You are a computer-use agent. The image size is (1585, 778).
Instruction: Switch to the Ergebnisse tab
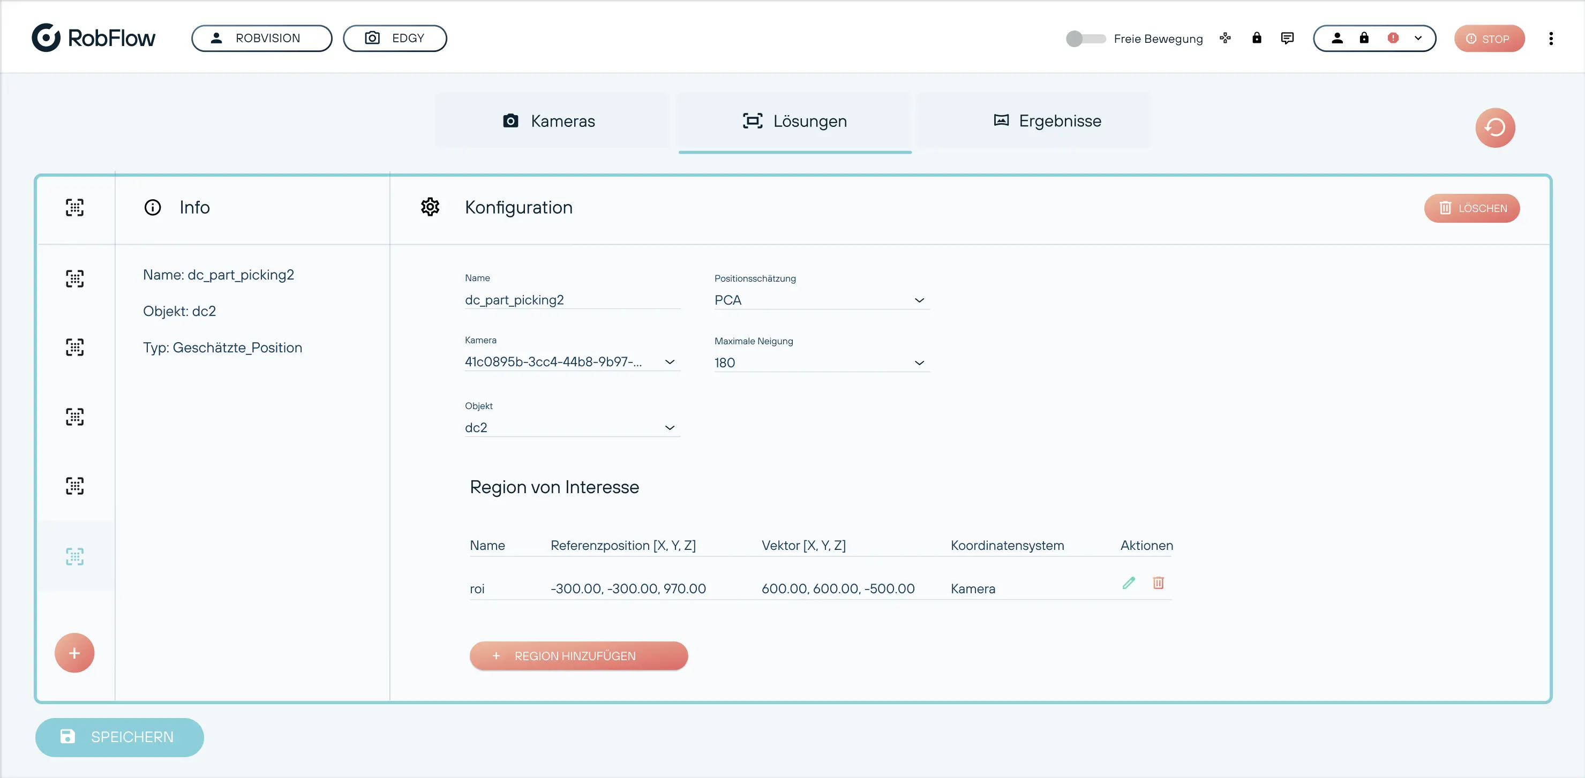(x=1047, y=121)
